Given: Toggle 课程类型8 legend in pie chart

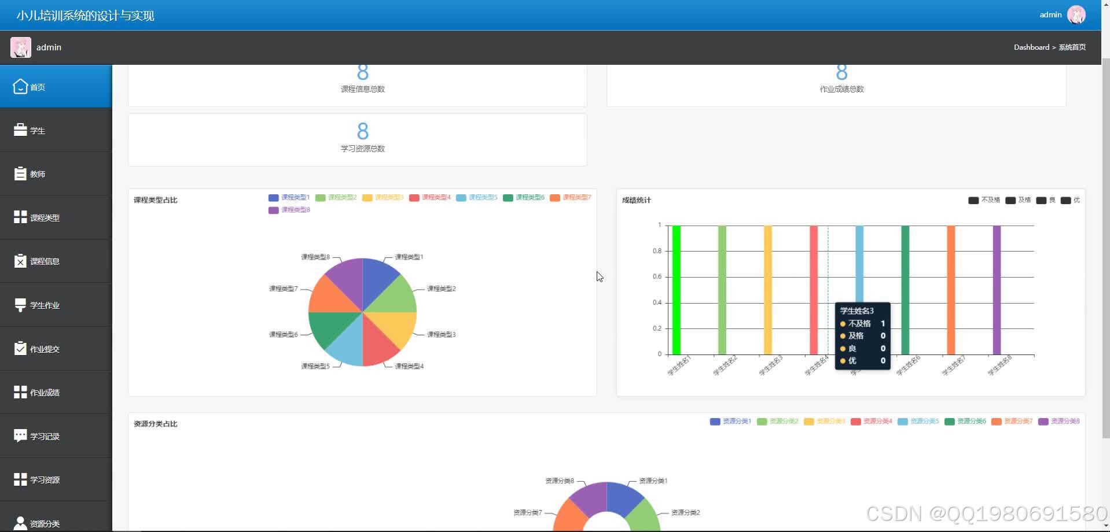Looking at the screenshot, I should (289, 210).
